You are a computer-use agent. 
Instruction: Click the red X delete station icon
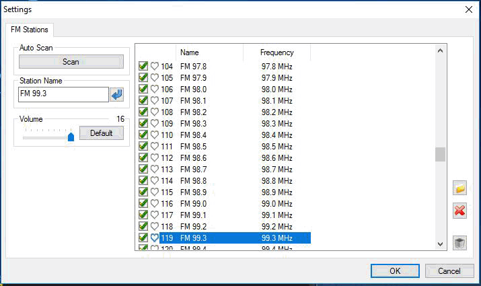pos(460,211)
